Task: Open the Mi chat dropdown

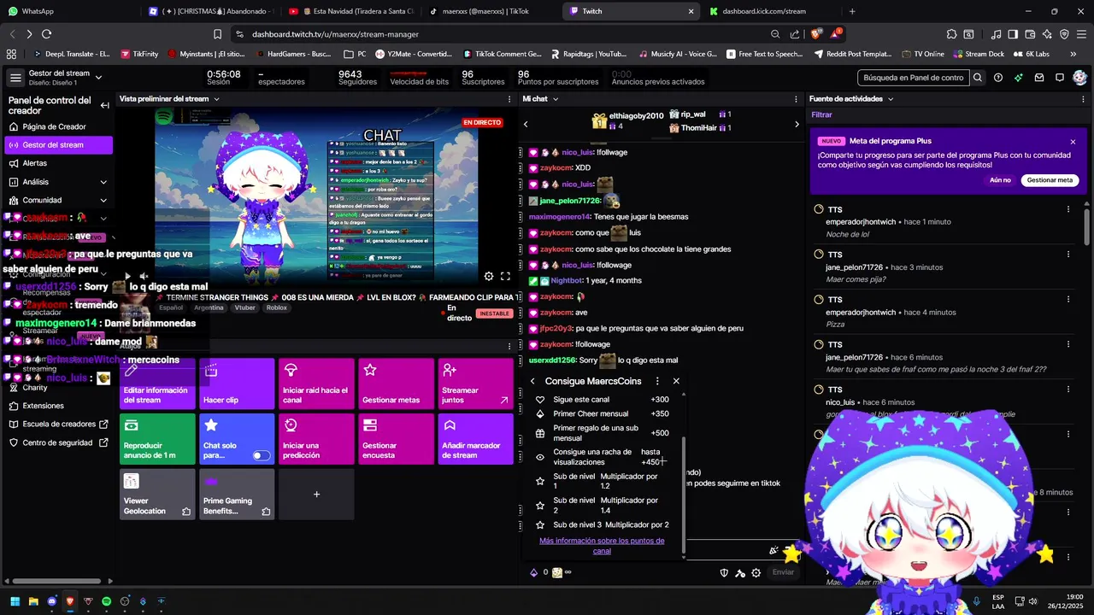Action: pos(556,99)
